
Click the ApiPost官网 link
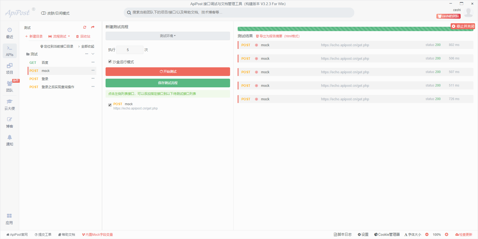17,235
